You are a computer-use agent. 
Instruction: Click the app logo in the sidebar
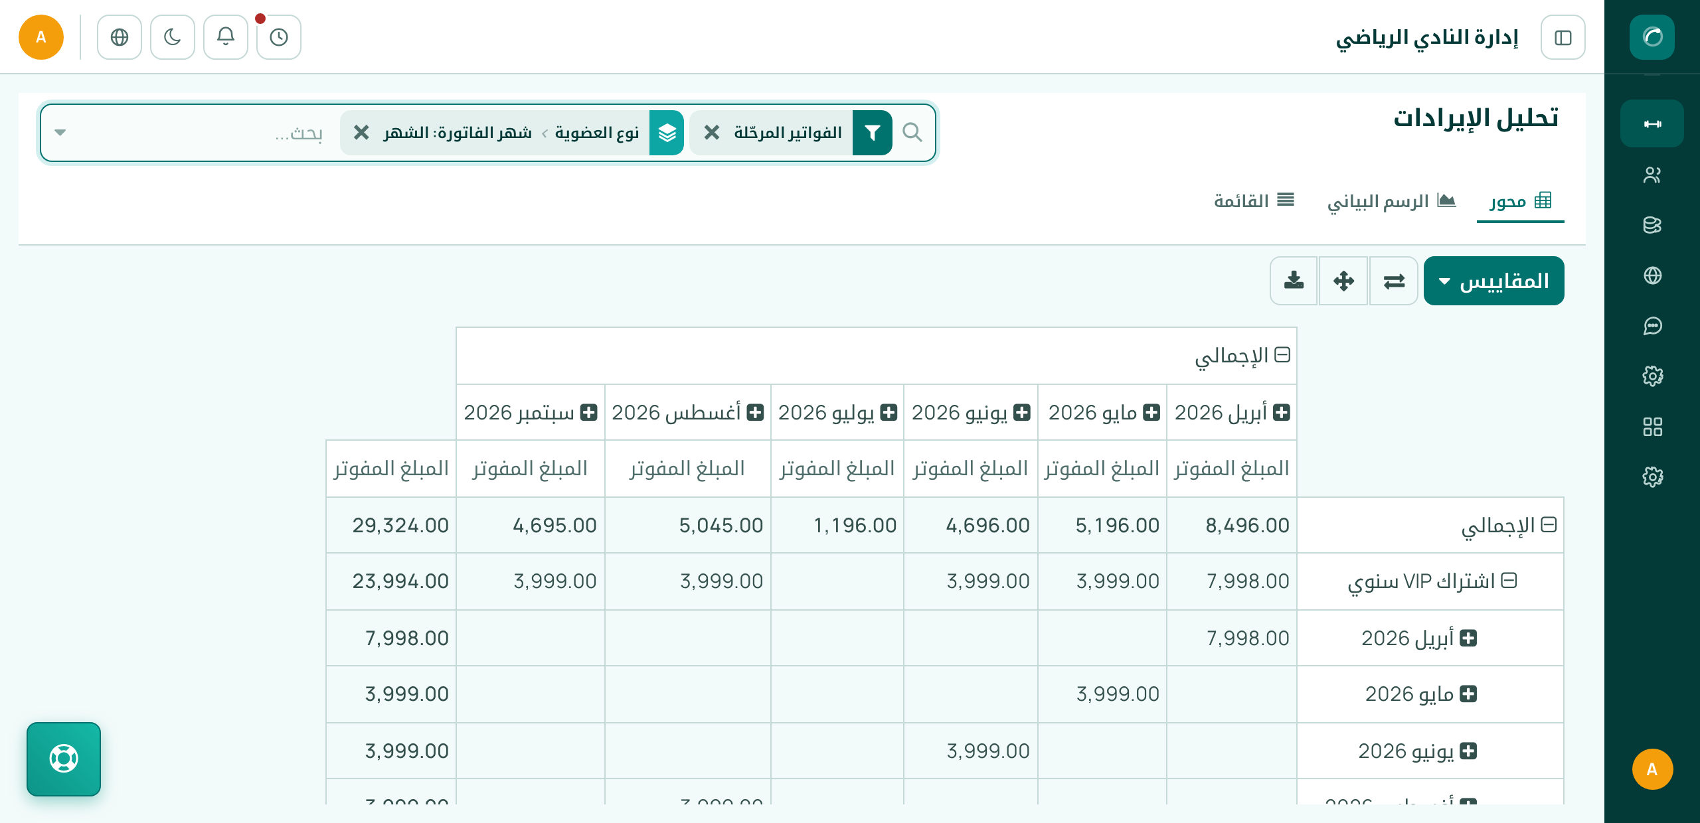pos(1652,37)
